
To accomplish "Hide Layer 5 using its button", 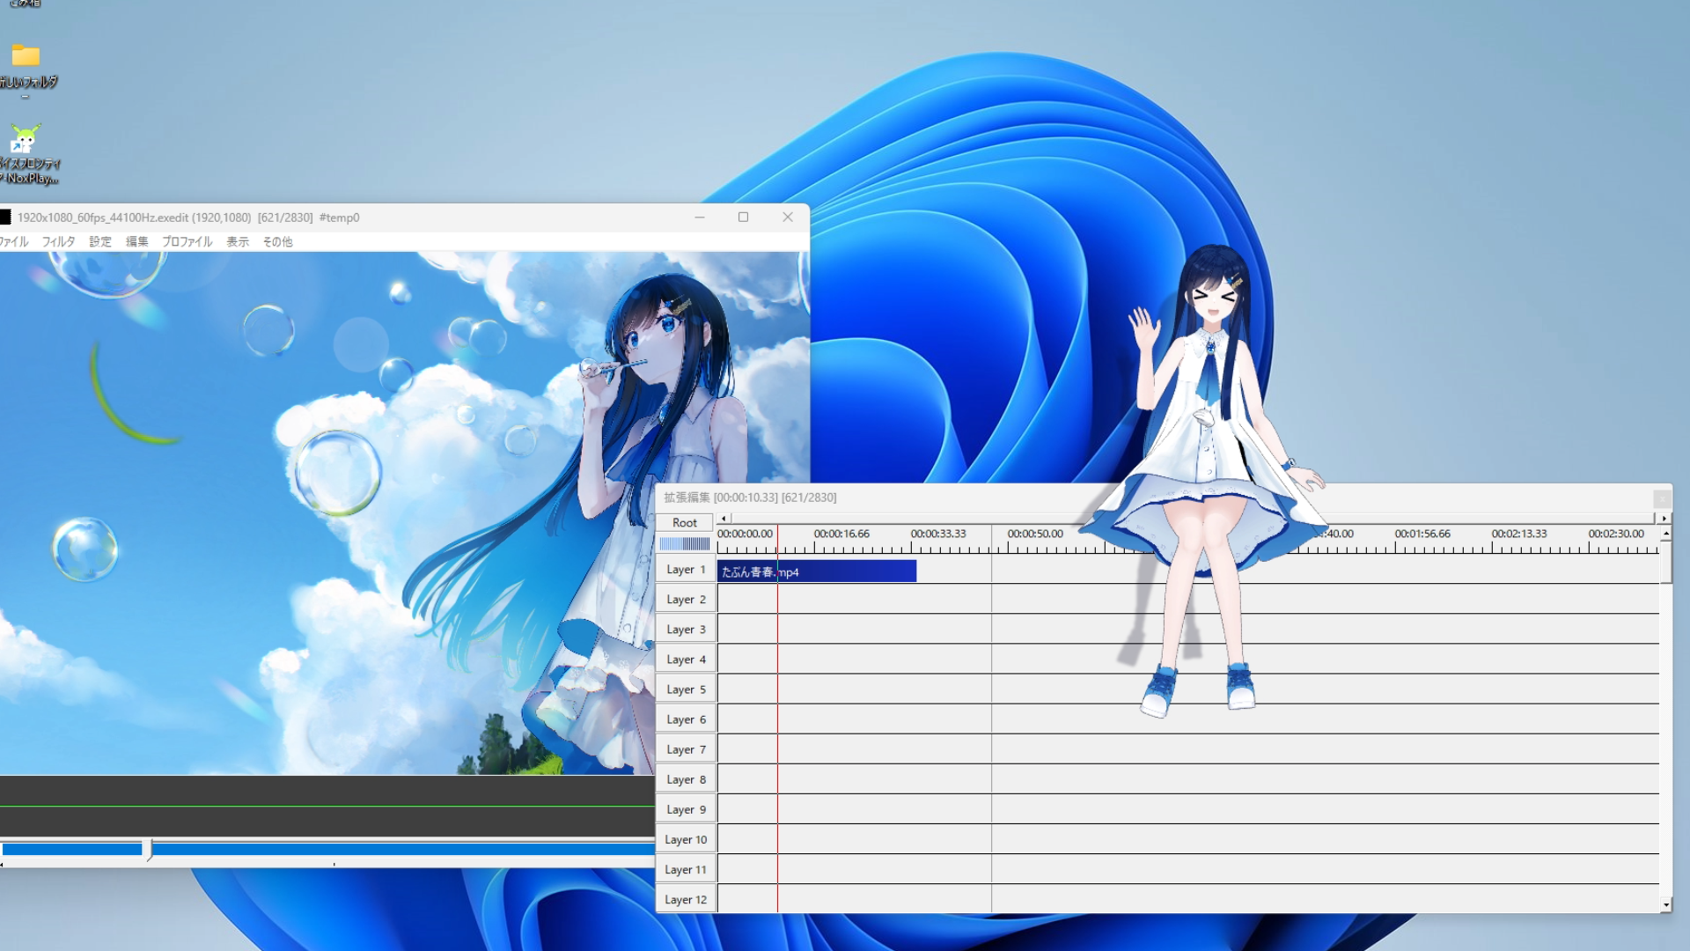I will point(685,689).
